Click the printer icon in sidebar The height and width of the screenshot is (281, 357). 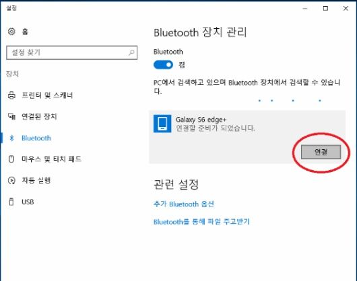click(x=11, y=95)
